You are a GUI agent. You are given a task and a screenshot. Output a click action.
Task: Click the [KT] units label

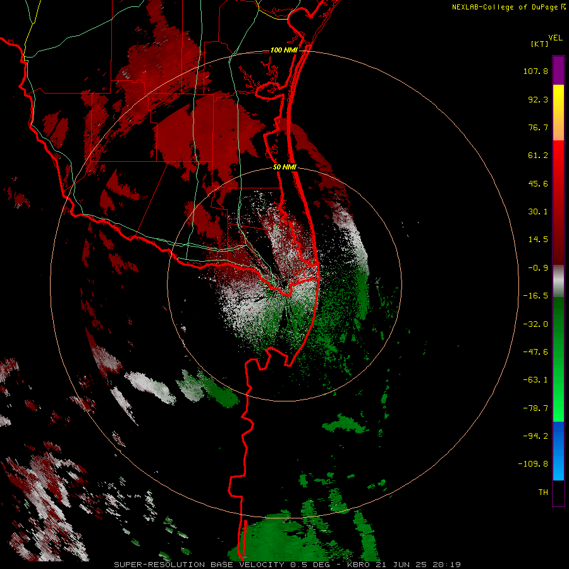540,44
